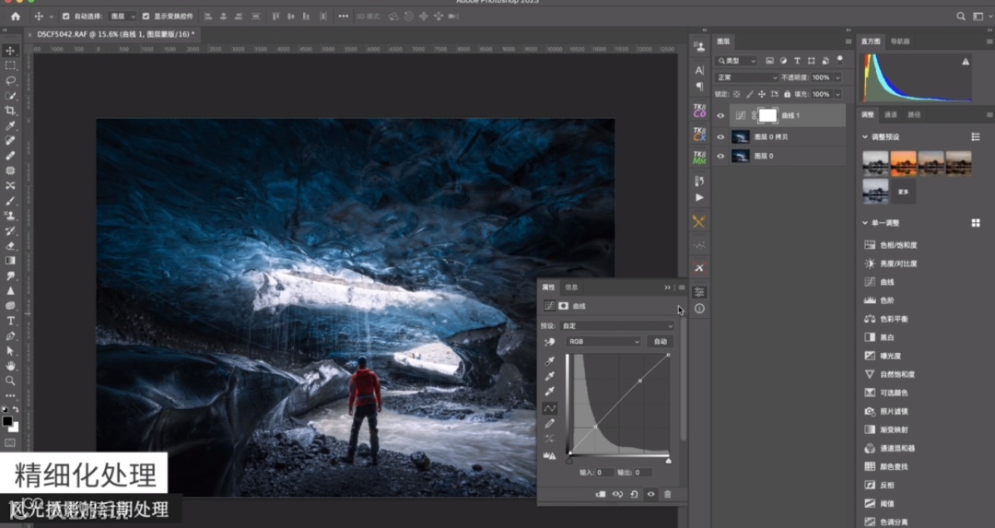The height and width of the screenshot is (528, 995).
Task: Select the pencil draw-curve tool in Curves
Action: (x=550, y=423)
